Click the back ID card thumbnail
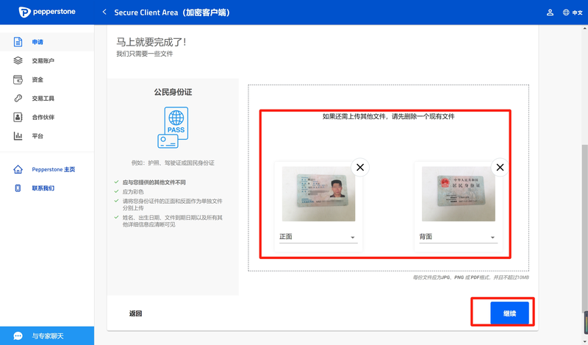 (458, 193)
